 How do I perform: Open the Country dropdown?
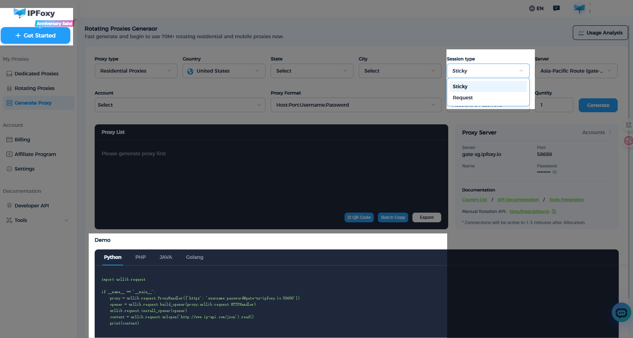(224, 71)
